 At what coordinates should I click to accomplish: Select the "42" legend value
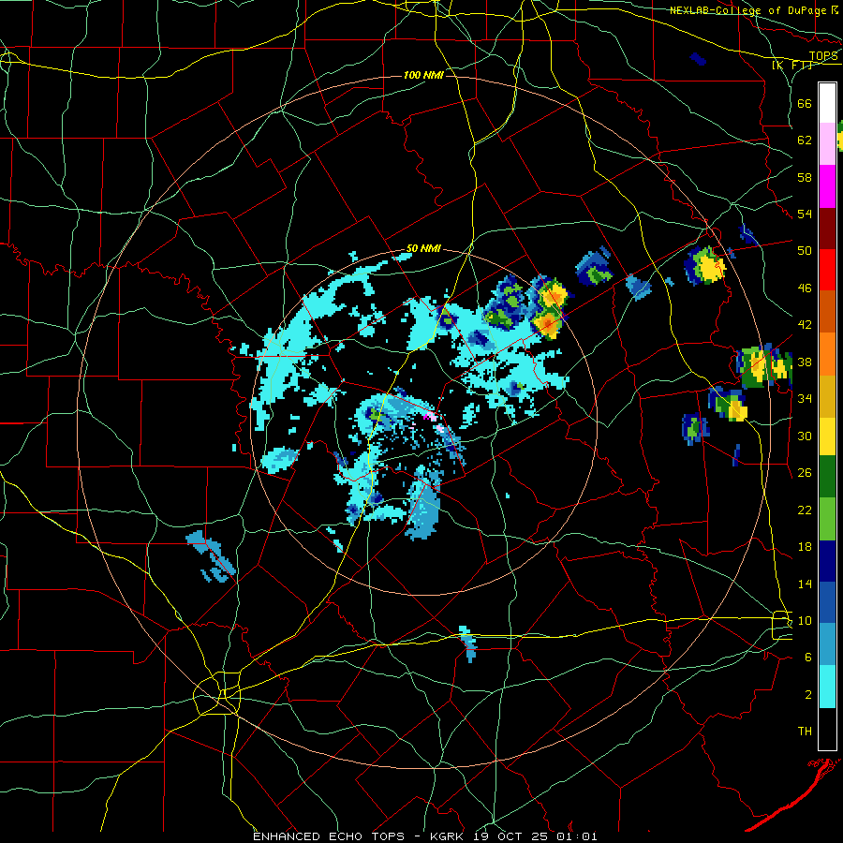point(805,325)
